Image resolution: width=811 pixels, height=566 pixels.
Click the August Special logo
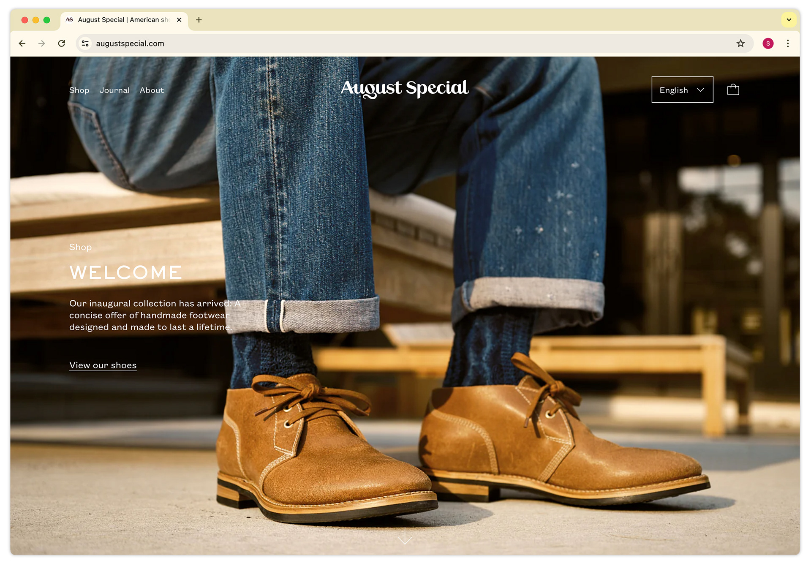click(405, 88)
